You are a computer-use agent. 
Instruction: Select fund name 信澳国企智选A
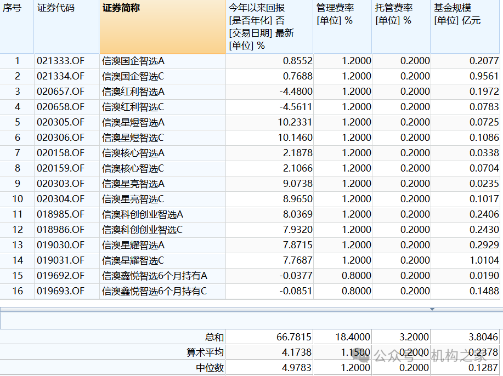[126, 61]
